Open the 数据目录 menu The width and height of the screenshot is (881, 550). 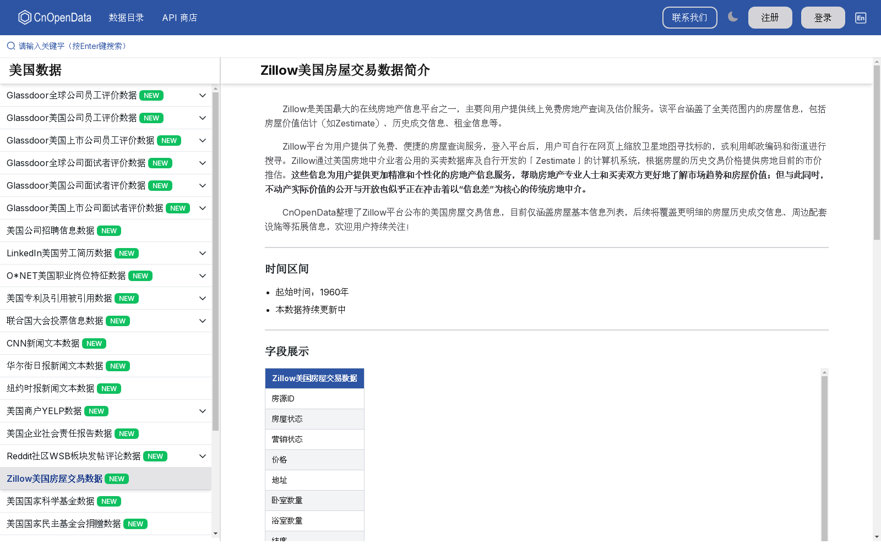[x=126, y=18]
